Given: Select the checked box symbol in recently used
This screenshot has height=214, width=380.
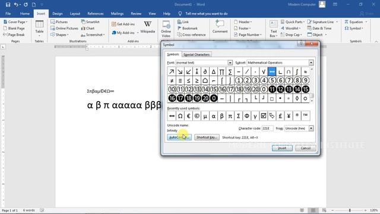Looking at the screenshot, I should coord(264,116).
